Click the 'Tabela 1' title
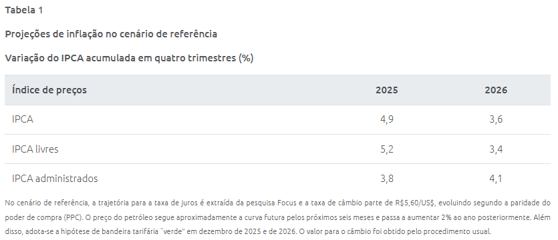The height and width of the screenshot is (240, 558). click(24, 10)
